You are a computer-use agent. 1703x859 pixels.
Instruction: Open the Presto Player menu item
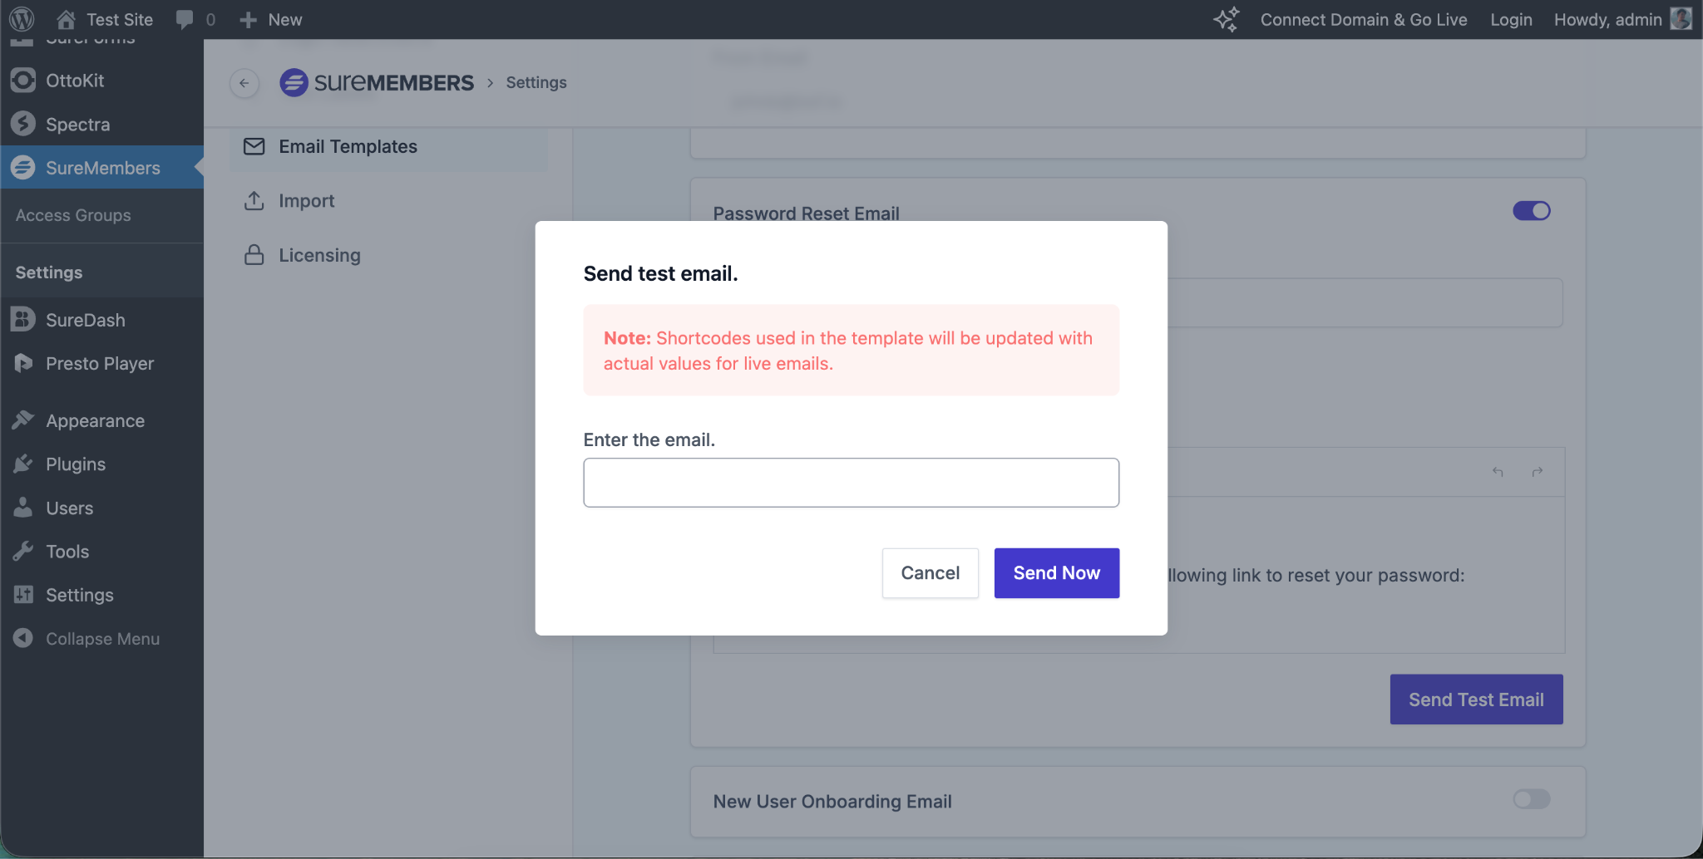click(100, 364)
